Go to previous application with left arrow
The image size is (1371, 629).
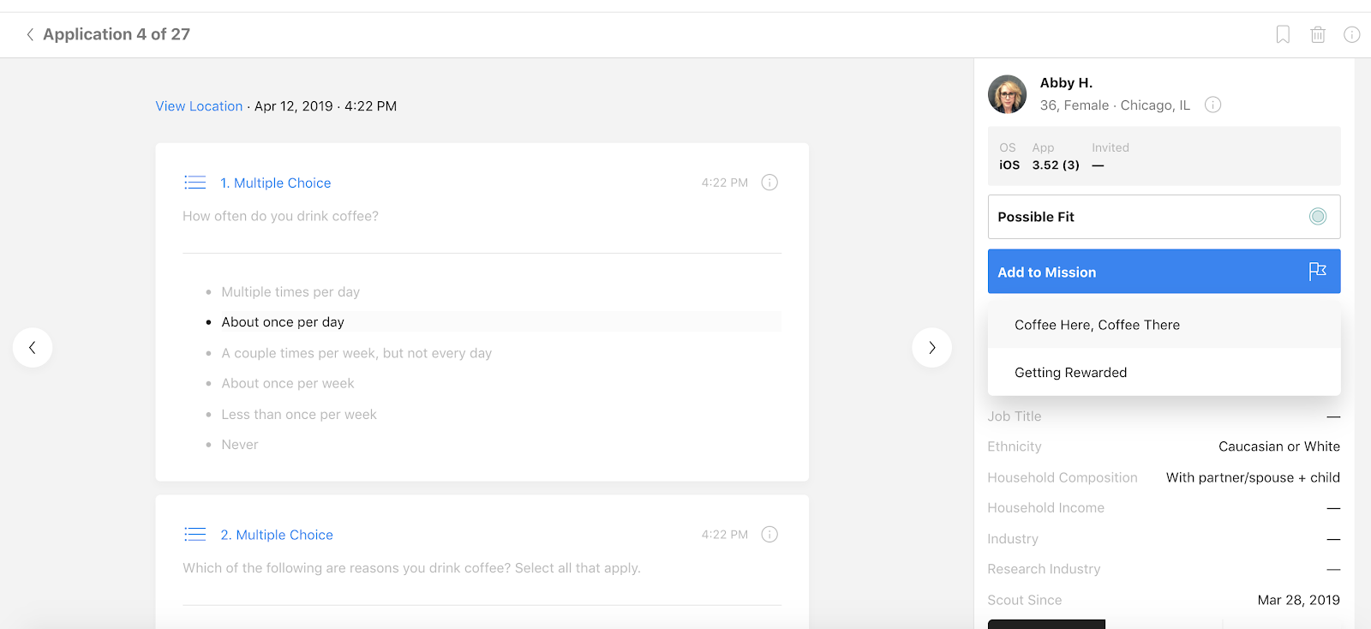(x=33, y=348)
